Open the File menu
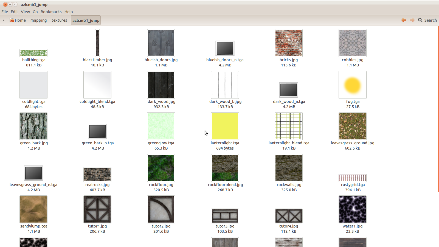This screenshot has height=247, width=439. point(5,12)
